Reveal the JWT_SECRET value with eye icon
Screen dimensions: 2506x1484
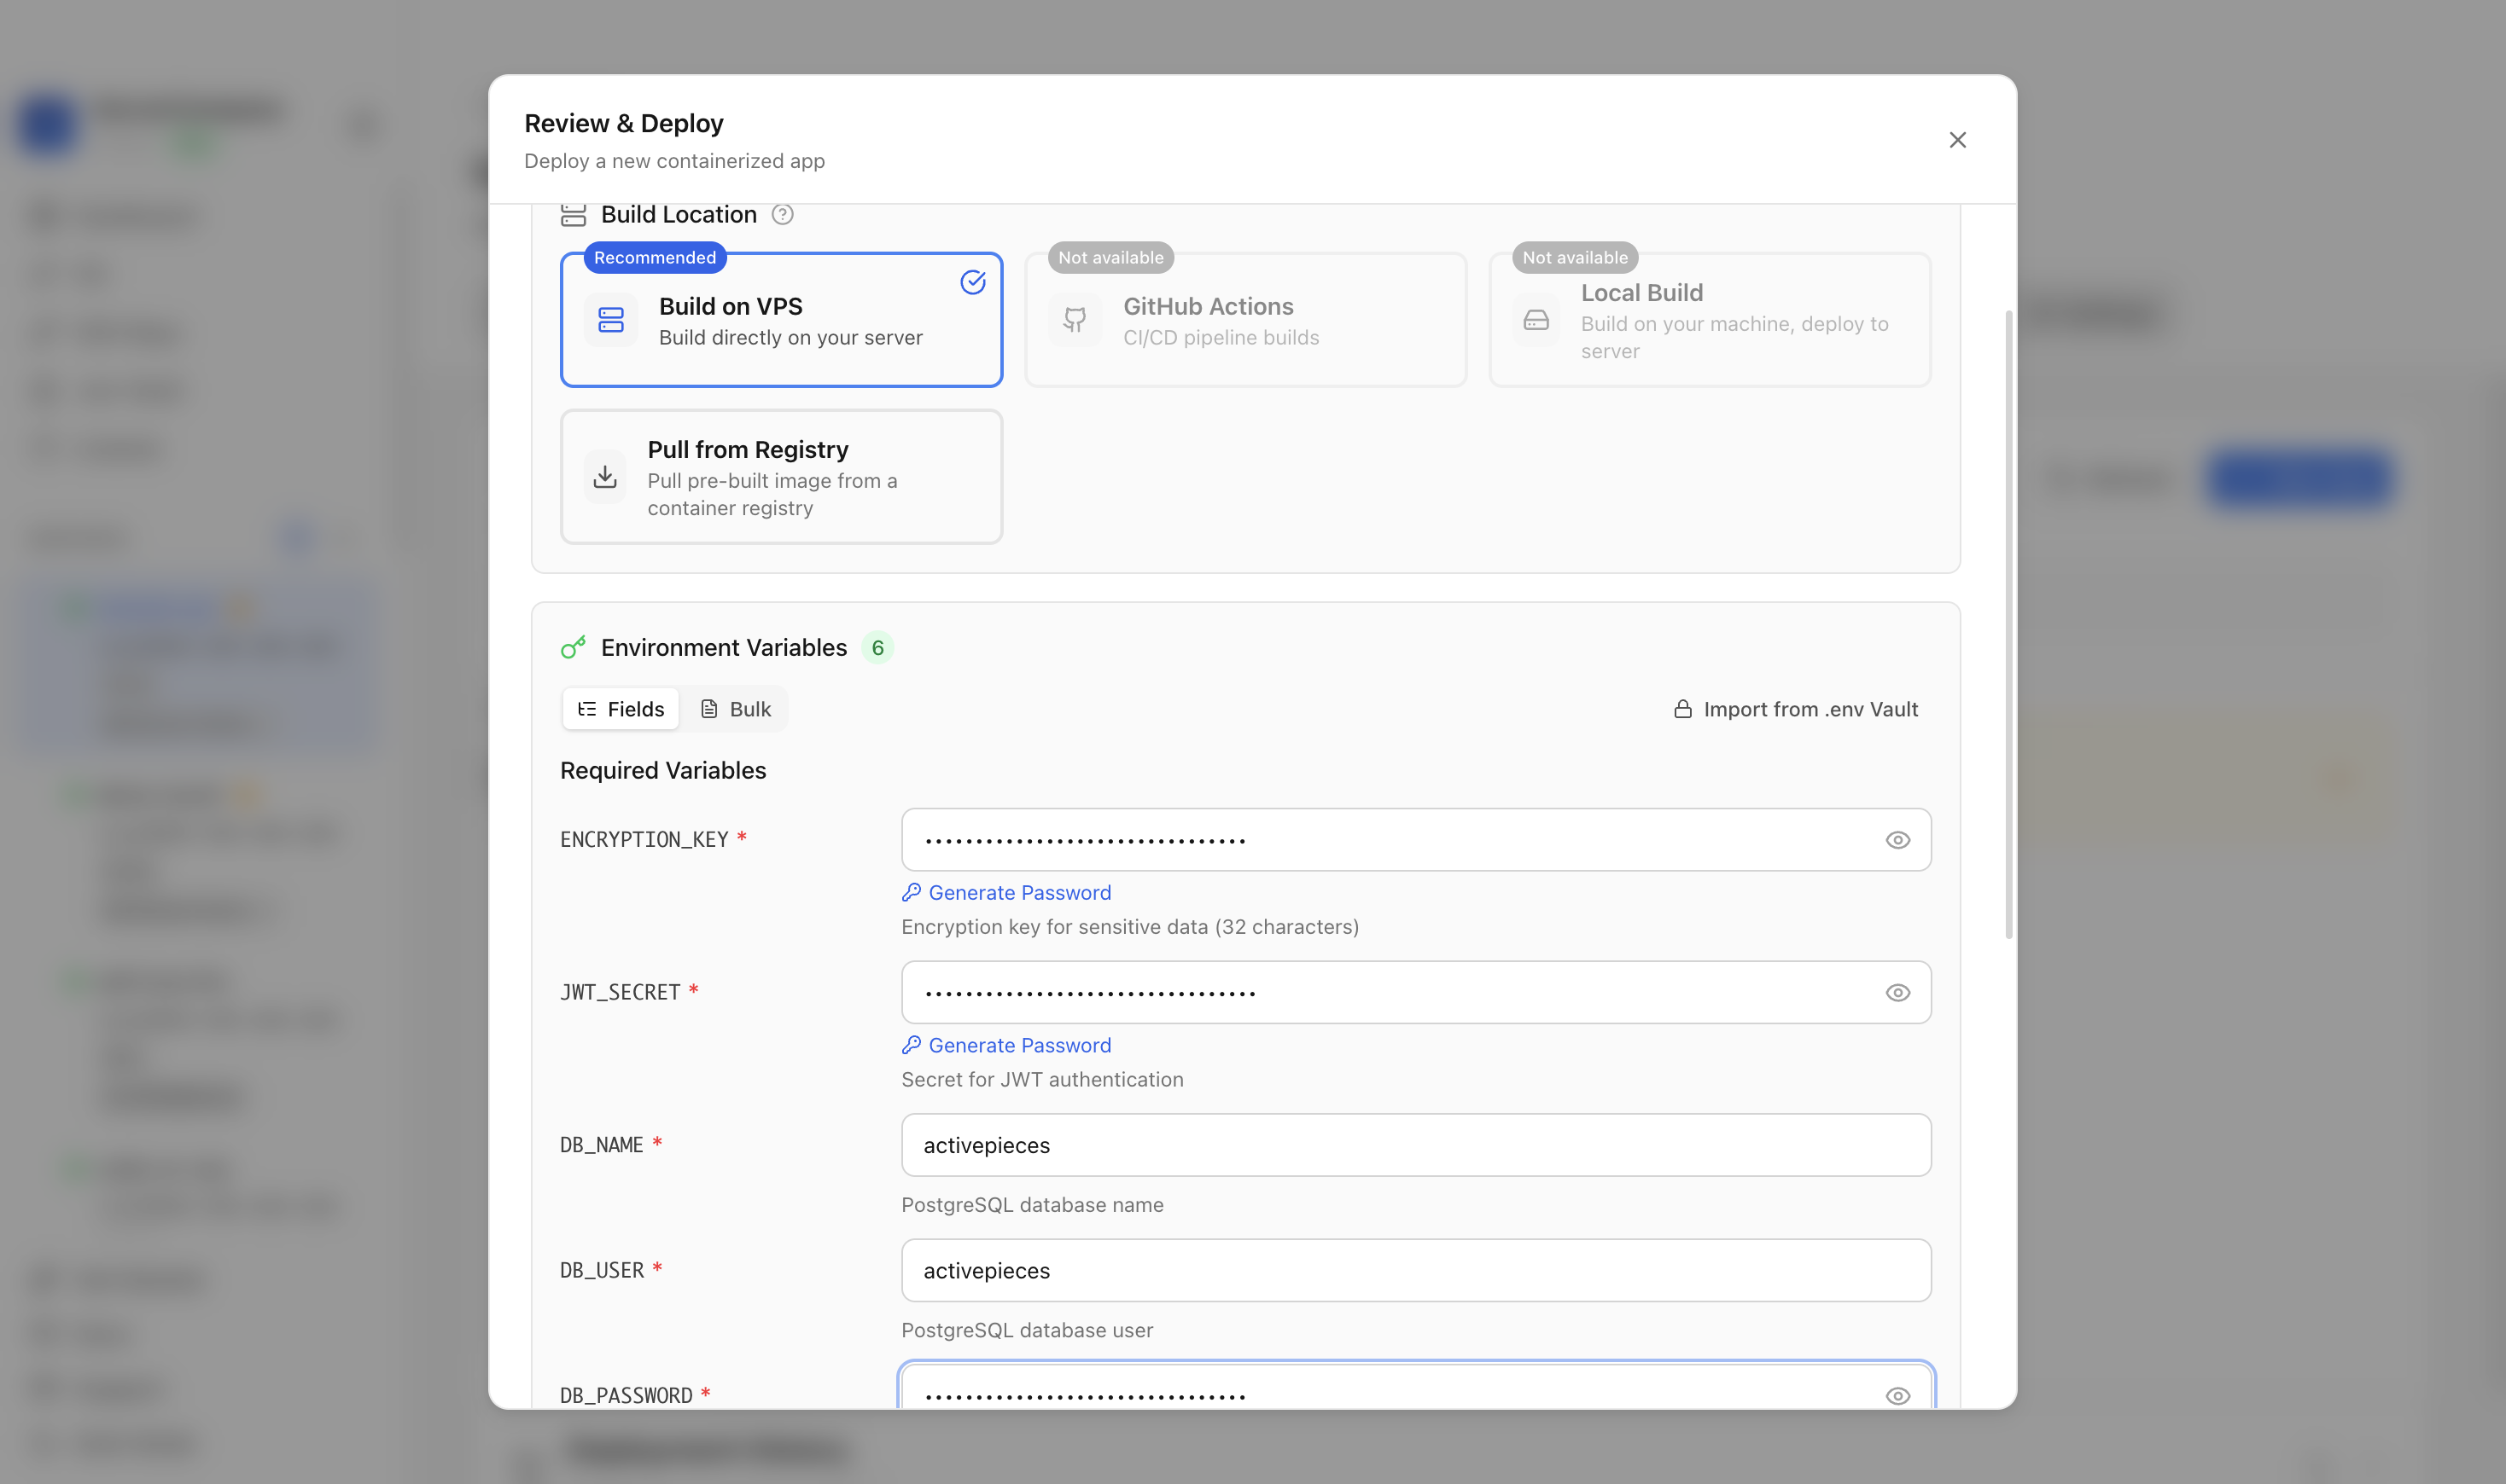pos(1897,993)
